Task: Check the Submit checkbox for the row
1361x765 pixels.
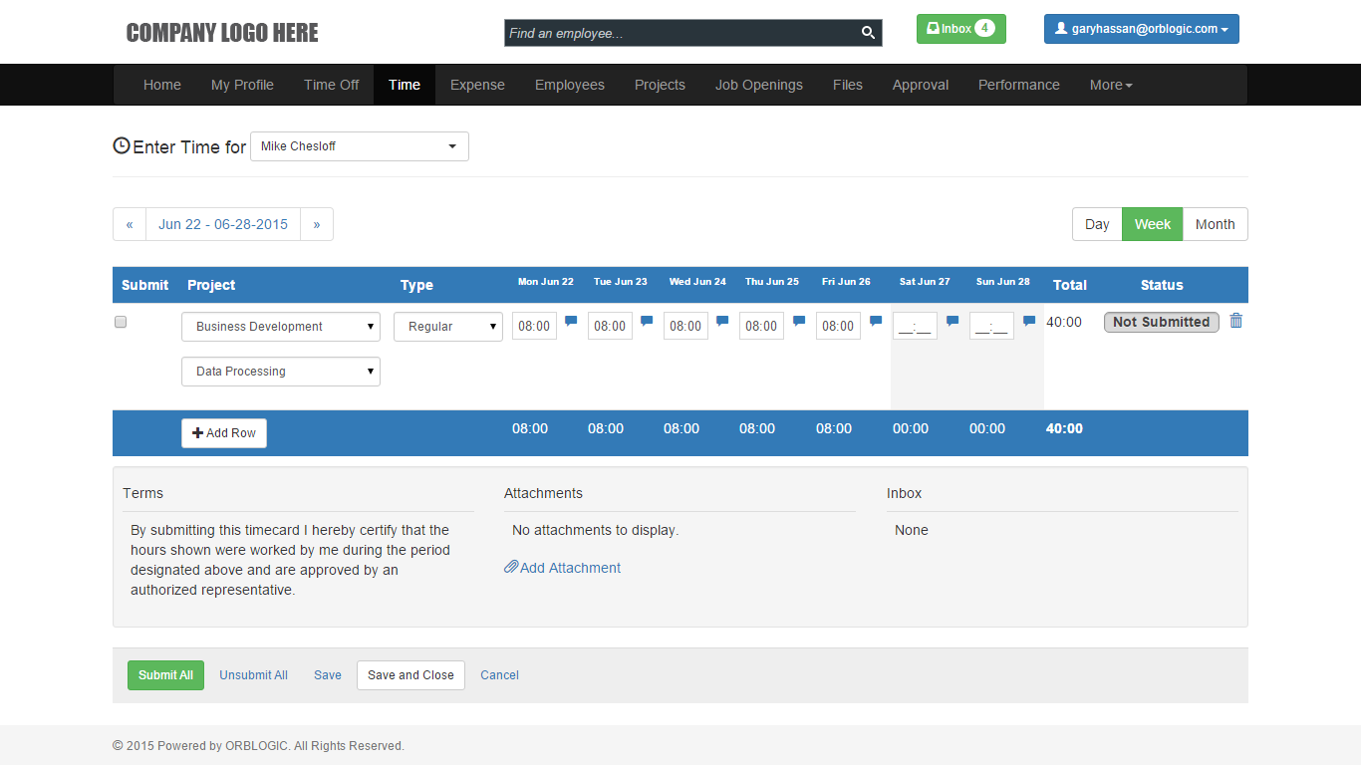Action: point(121,322)
